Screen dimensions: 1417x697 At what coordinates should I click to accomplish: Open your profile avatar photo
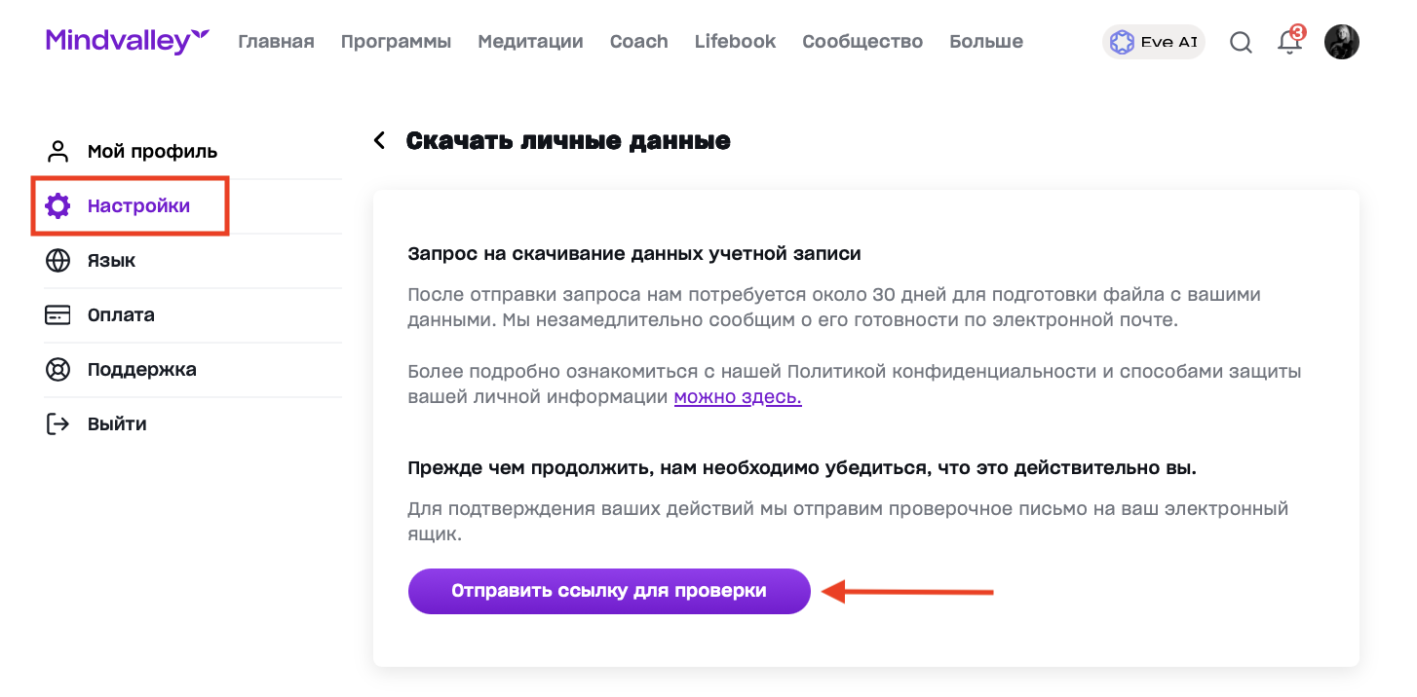tap(1342, 42)
